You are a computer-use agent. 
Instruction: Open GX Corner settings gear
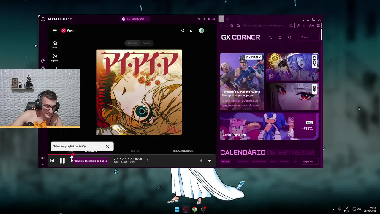tap(290, 37)
